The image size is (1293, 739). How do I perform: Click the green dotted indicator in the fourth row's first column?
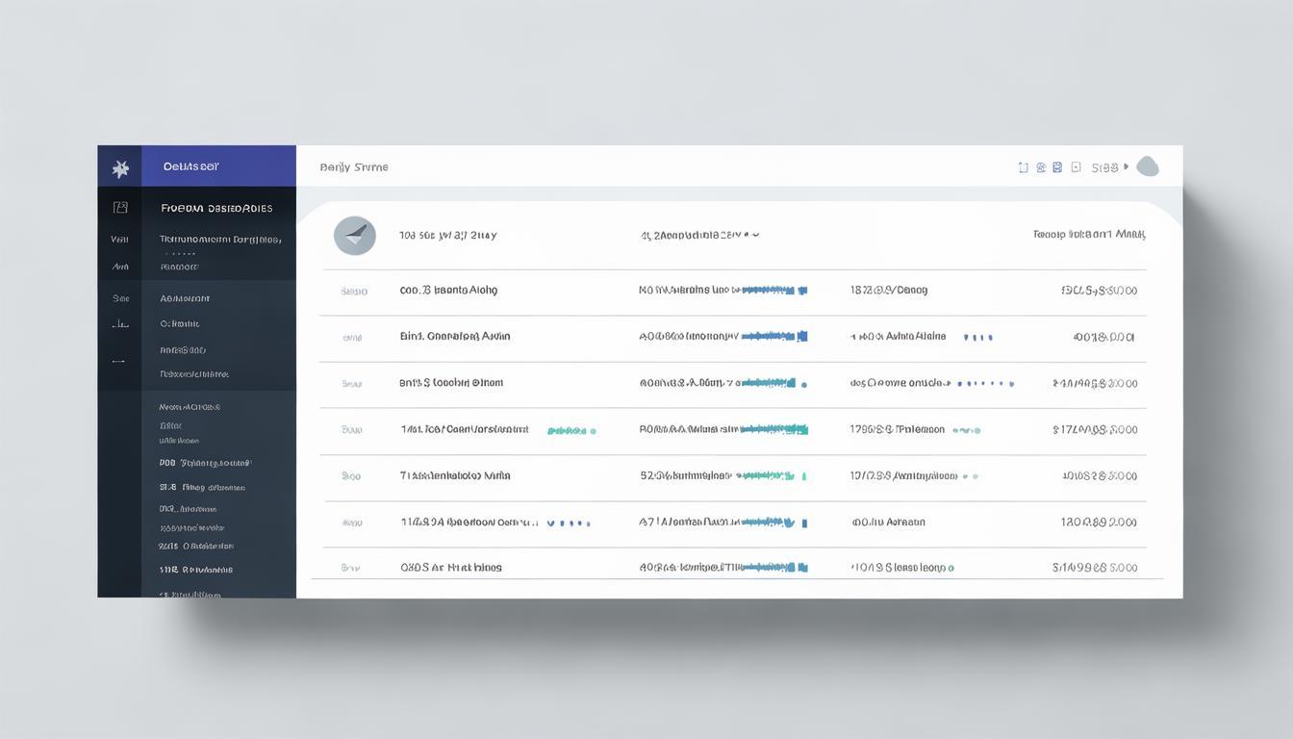[571, 431]
